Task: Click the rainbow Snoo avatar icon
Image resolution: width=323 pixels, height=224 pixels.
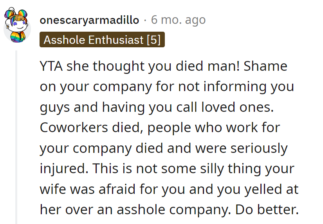Action: (16, 26)
